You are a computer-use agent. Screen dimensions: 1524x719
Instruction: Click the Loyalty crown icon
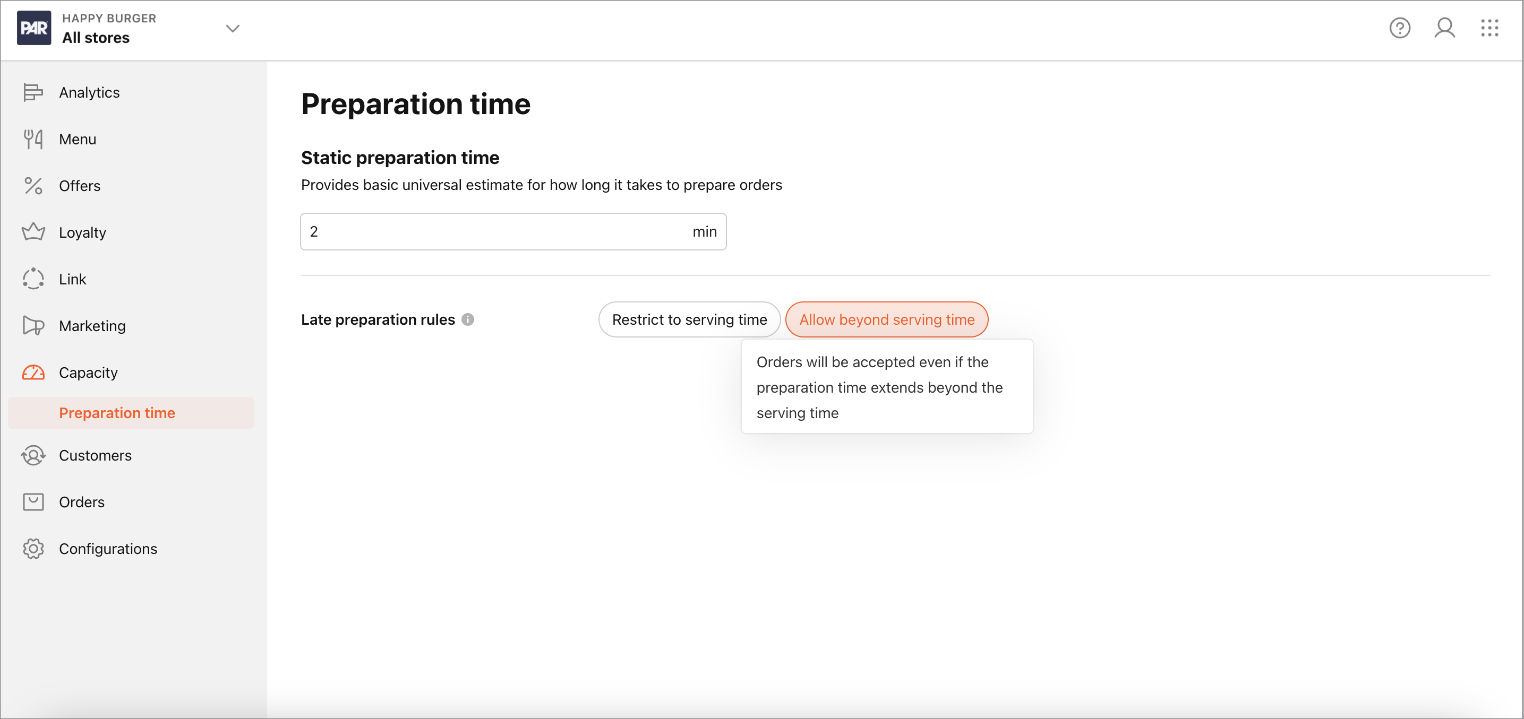click(x=33, y=232)
